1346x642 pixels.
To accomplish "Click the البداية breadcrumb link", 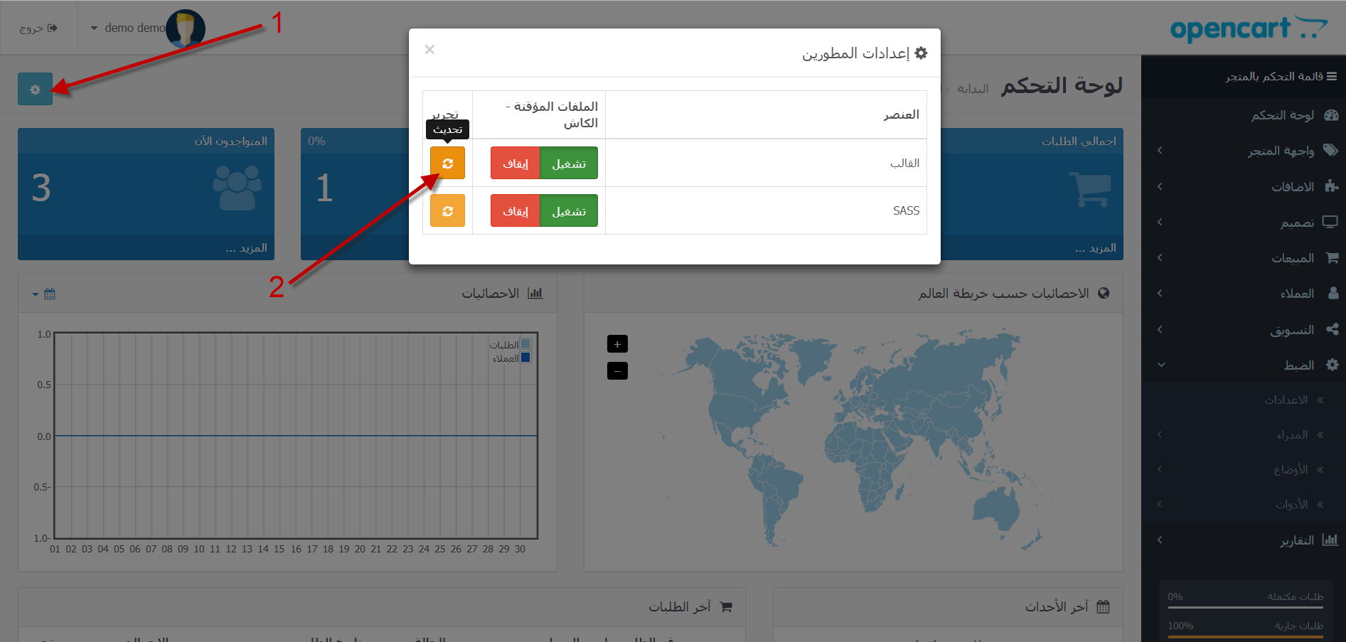I will click(973, 89).
